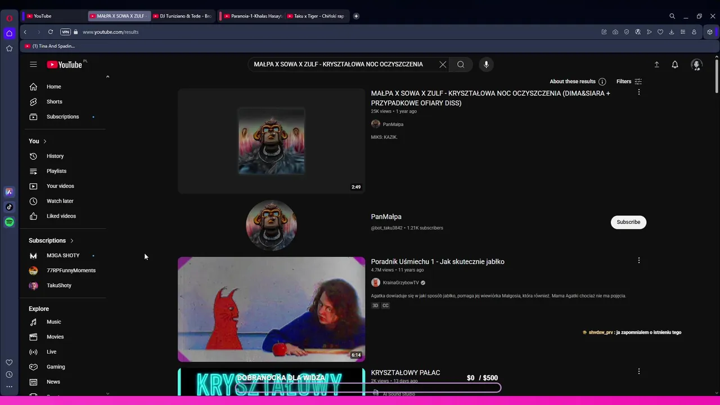Clear the search box with the X icon
This screenshot has height=405, width=720.
coord(443,64)
